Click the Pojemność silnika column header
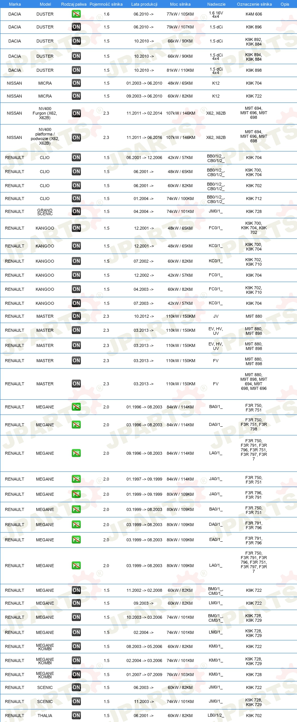This screenshot has width=297, height=722. point(106,4)
